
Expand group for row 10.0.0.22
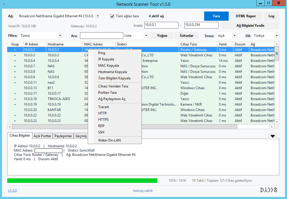point(15,115)
